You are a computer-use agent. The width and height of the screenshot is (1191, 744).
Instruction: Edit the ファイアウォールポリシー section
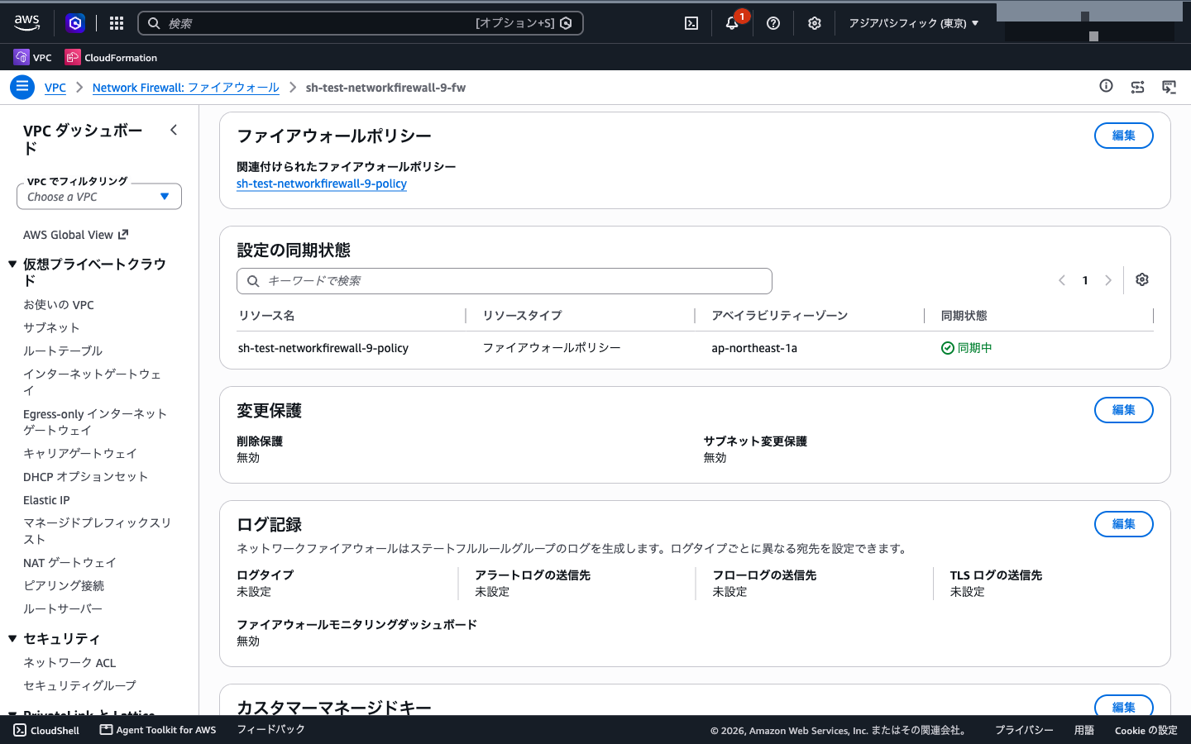point(1123,136)
